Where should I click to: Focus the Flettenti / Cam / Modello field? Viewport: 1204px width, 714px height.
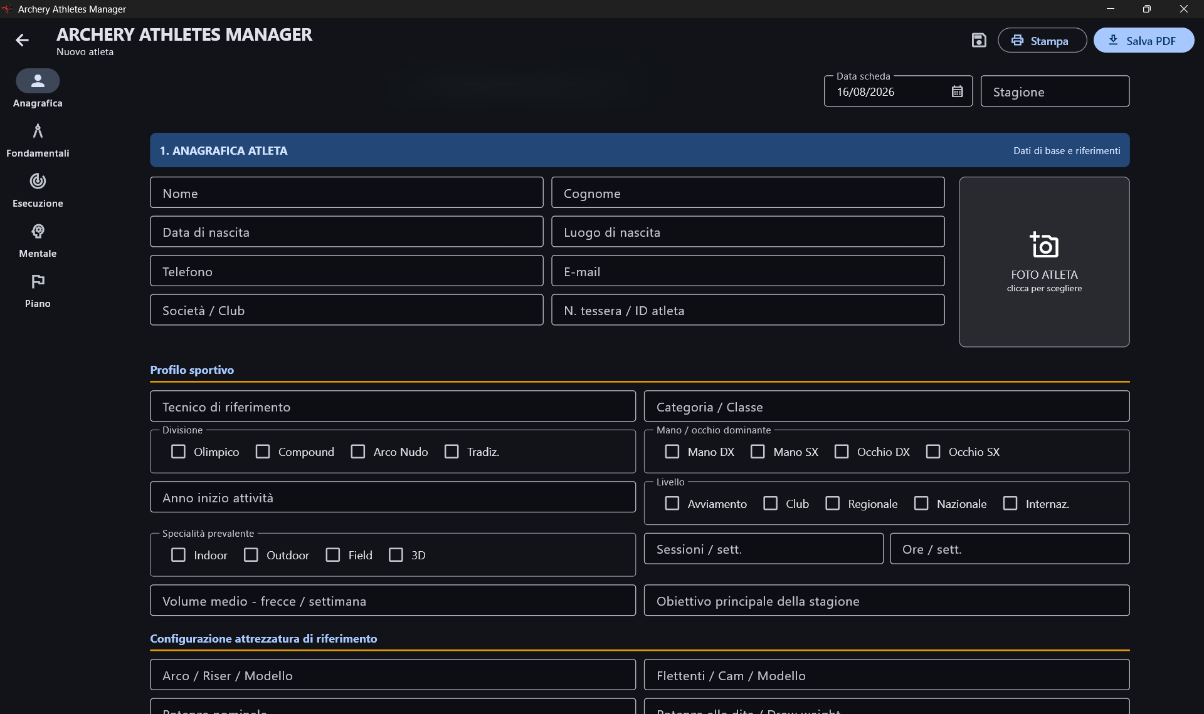[x=887, y=675]
